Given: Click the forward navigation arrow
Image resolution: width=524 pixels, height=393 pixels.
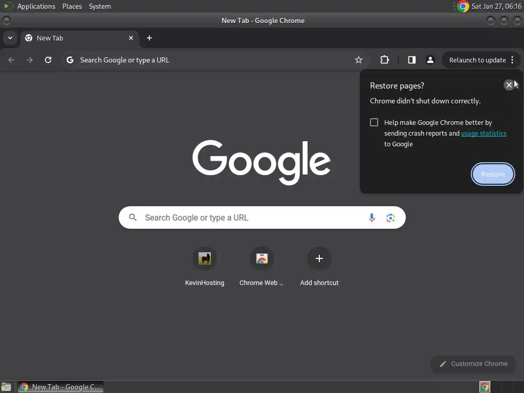Looking at the screenshot, I should (x=30, y=60).
